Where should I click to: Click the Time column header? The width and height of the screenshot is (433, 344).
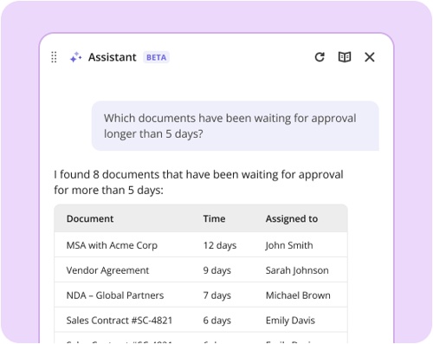pos(214,218)
